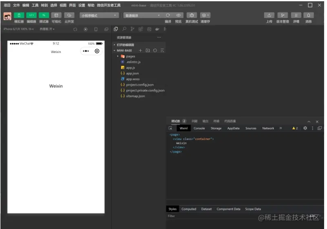The width and height of the screenshot is (327, 229).
Task: Refresh the MINI-BASE file tree
Action: click(x=155, y=51)
